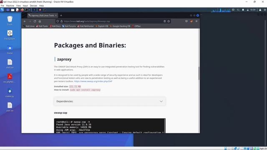Click the show desktop icon in Kali panel
This screenshot has height=150, width=267.
(x=8, y=10)
